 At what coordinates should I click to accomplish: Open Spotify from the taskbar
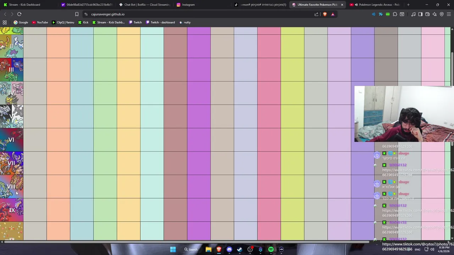(x=271, y=249)
